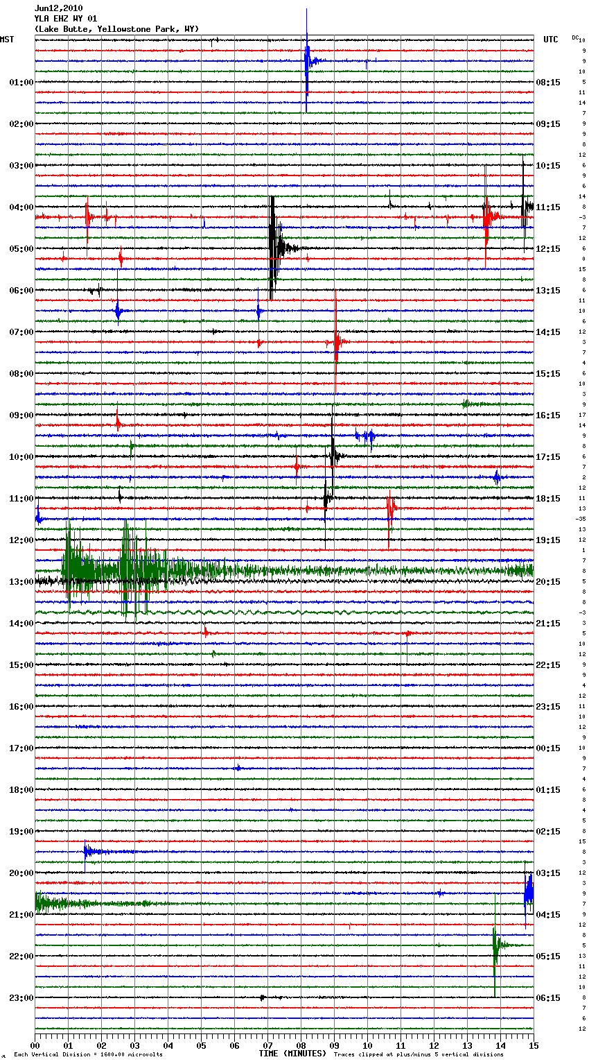Select the 00:15 UTC time label
This screenshot has height=1064, width=589.
pyautogui.click(x=548, y=748)
